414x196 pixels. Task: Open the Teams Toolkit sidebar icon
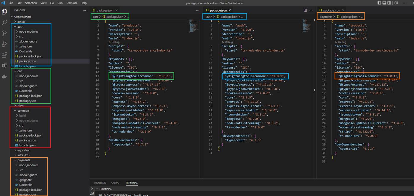click(x=4, y=66)
